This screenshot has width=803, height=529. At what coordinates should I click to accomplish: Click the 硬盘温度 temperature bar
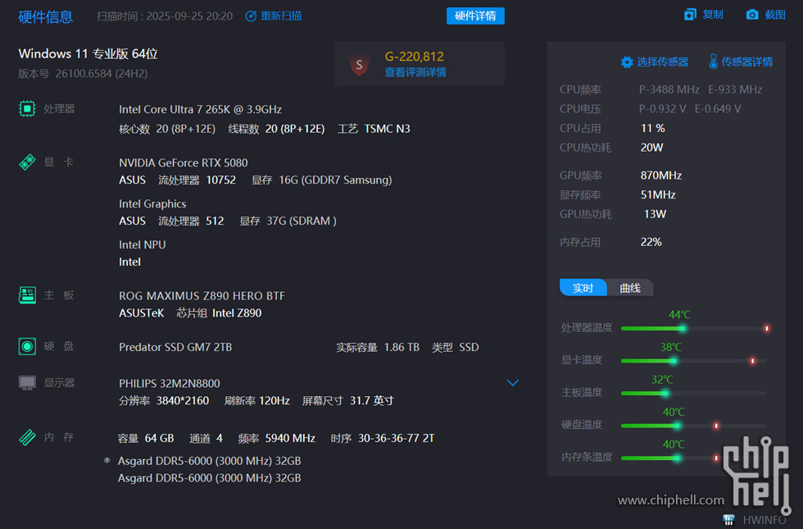click(x=693, y=426)
